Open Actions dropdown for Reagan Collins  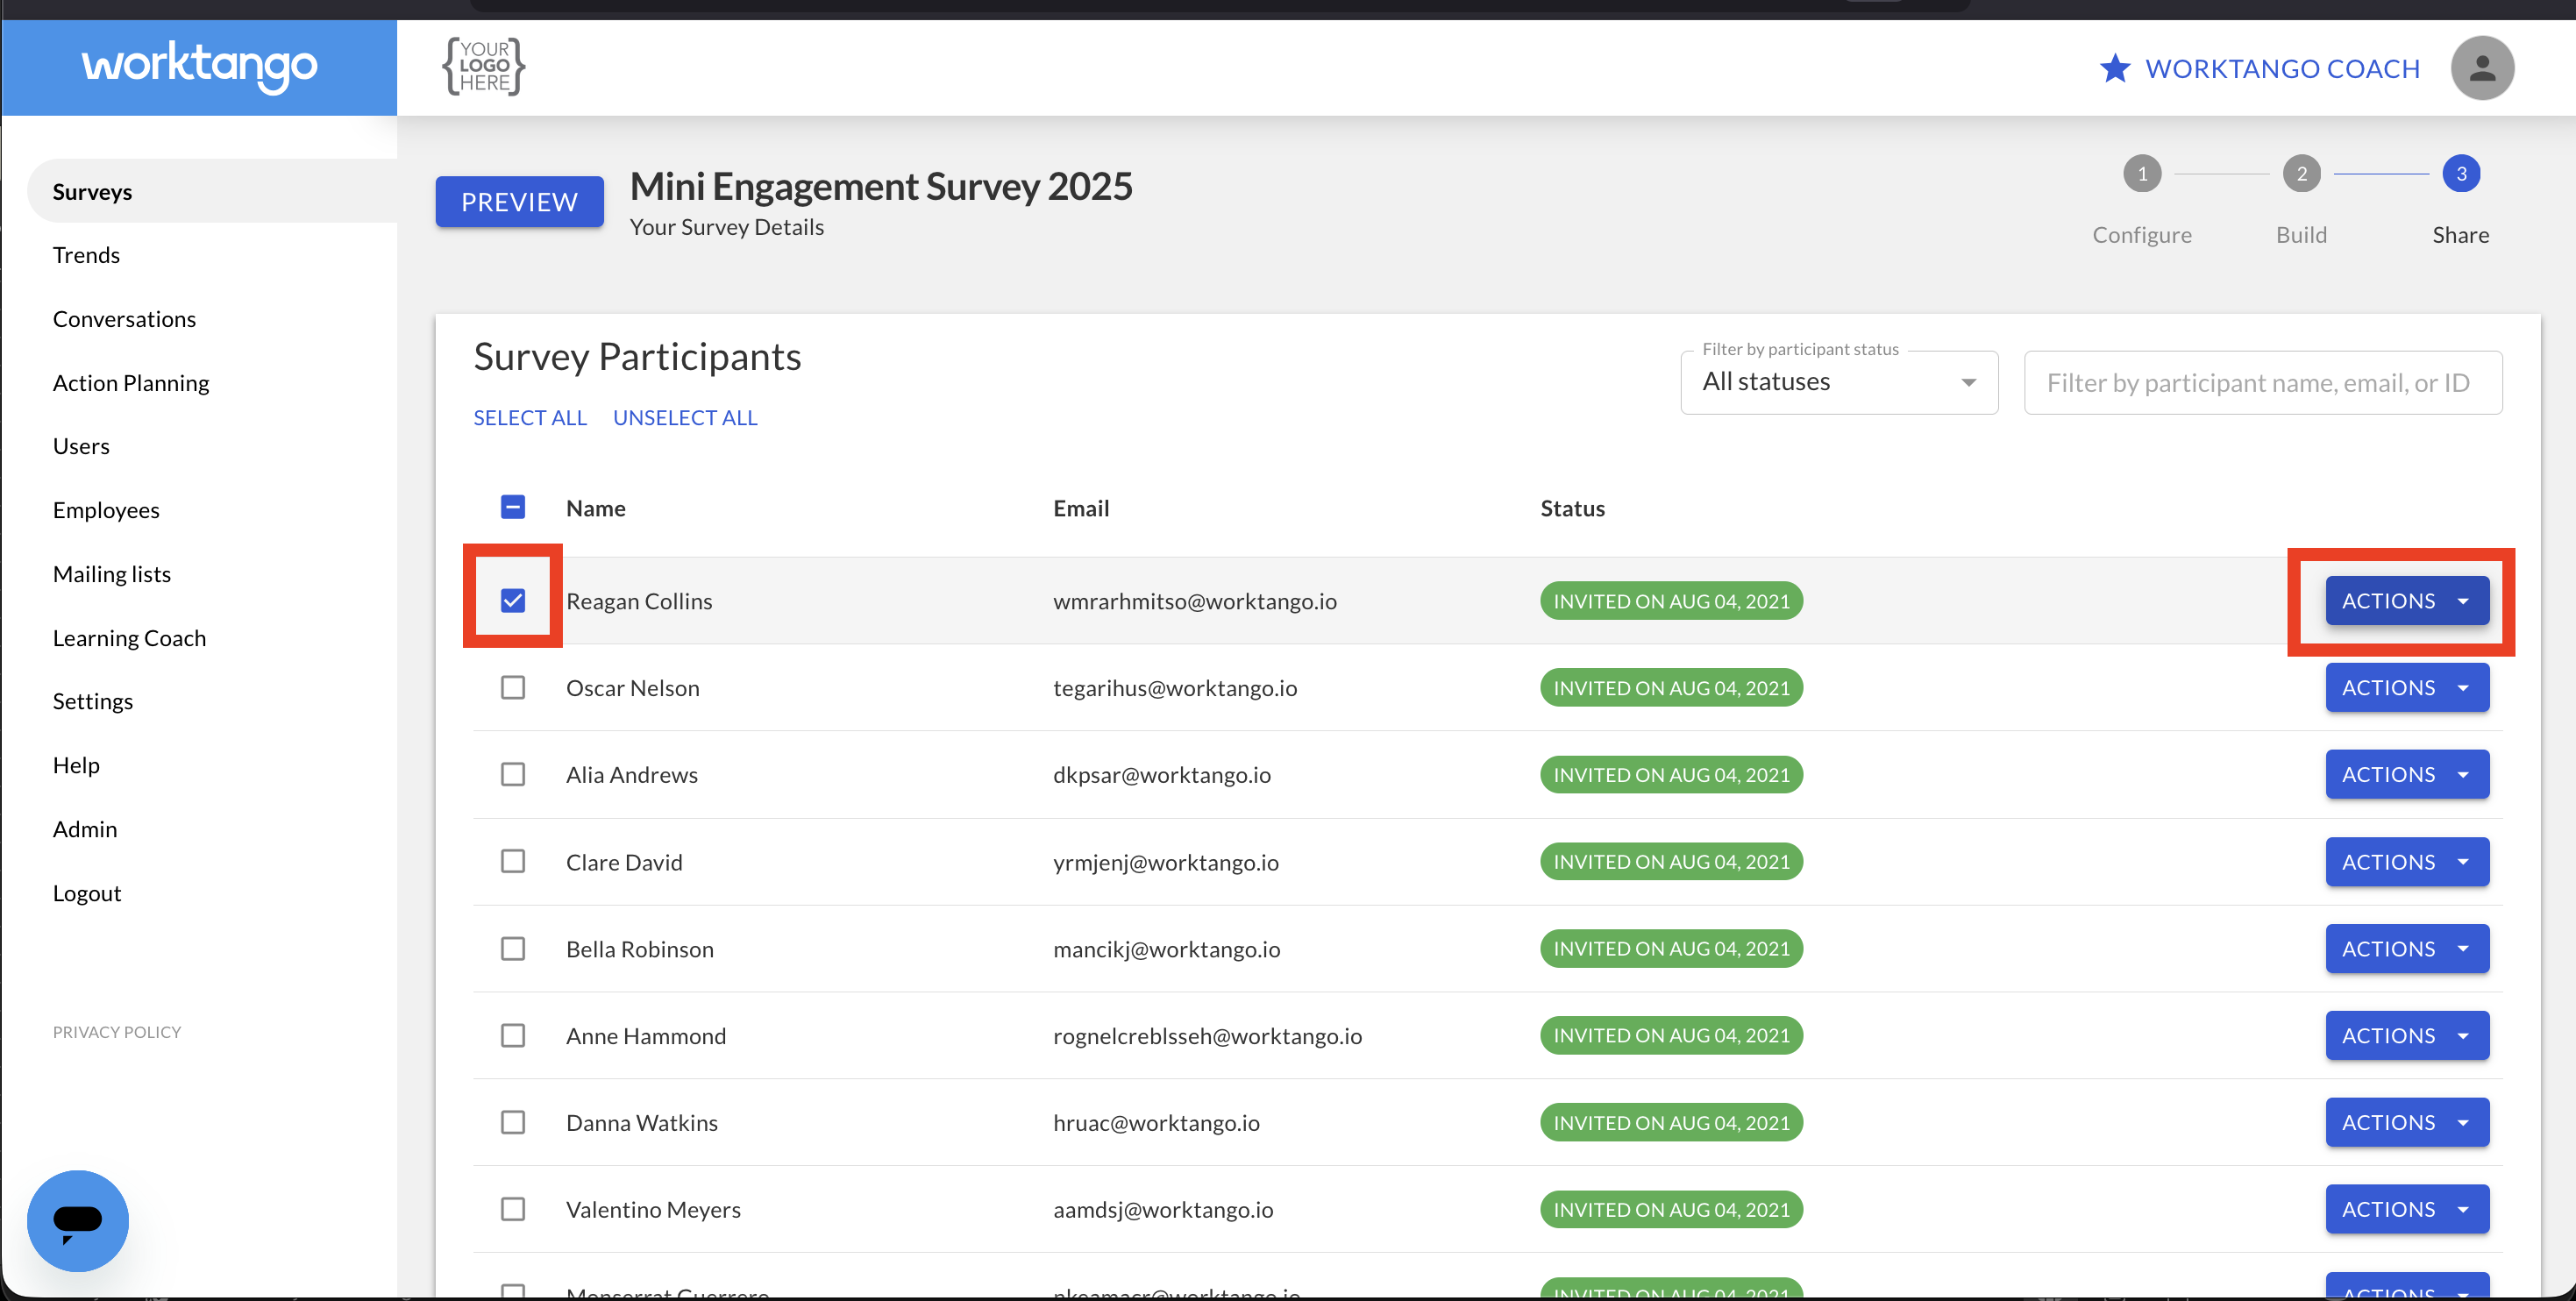2407,600
